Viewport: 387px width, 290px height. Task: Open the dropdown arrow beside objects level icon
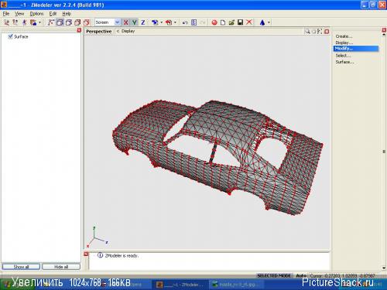coord(39,22)
